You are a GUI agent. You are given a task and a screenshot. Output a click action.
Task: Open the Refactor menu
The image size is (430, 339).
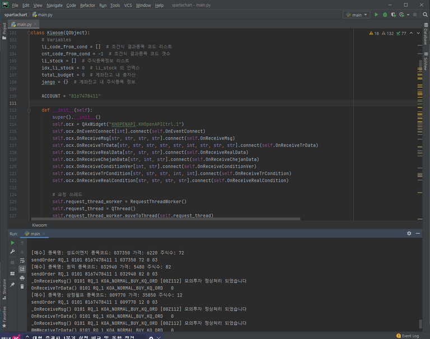pyautogui.click(x=87, y=5)
